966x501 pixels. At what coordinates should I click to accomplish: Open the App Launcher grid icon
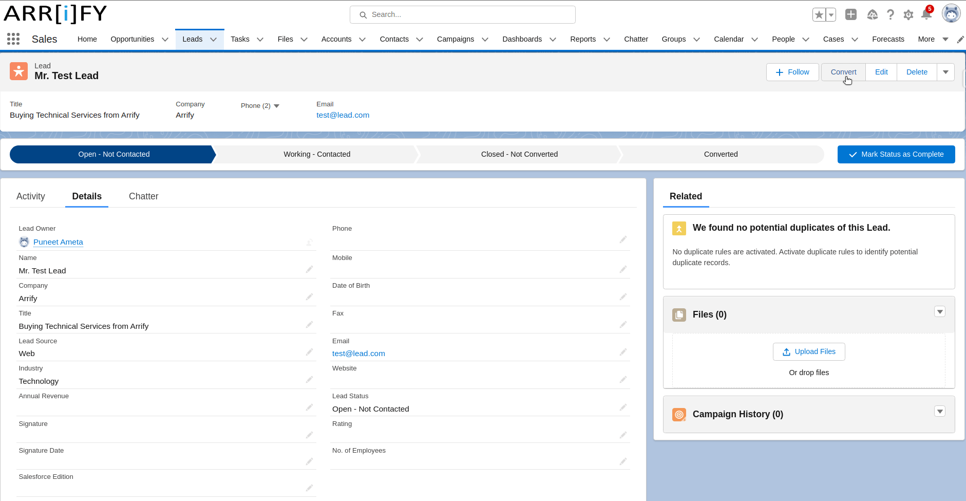click(x=13, y=39)
